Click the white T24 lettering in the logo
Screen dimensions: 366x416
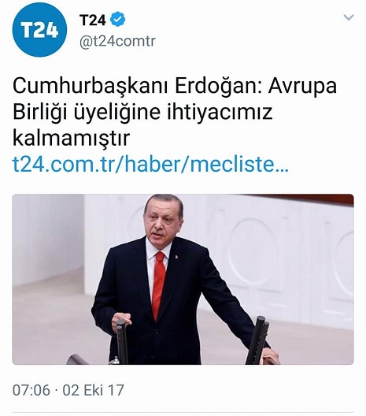coord(39,30)
